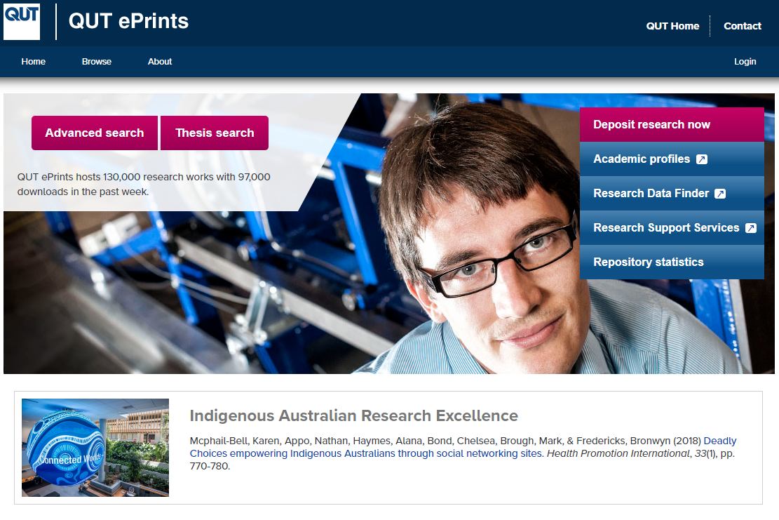Click Login in the navigation bar
The width and height of the screenshot is (779, 520).
point(745,62)
